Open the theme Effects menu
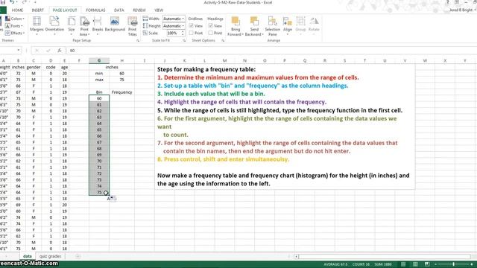Screen dimensions: 477x268 pyautogui.click(x=15, y=33)
